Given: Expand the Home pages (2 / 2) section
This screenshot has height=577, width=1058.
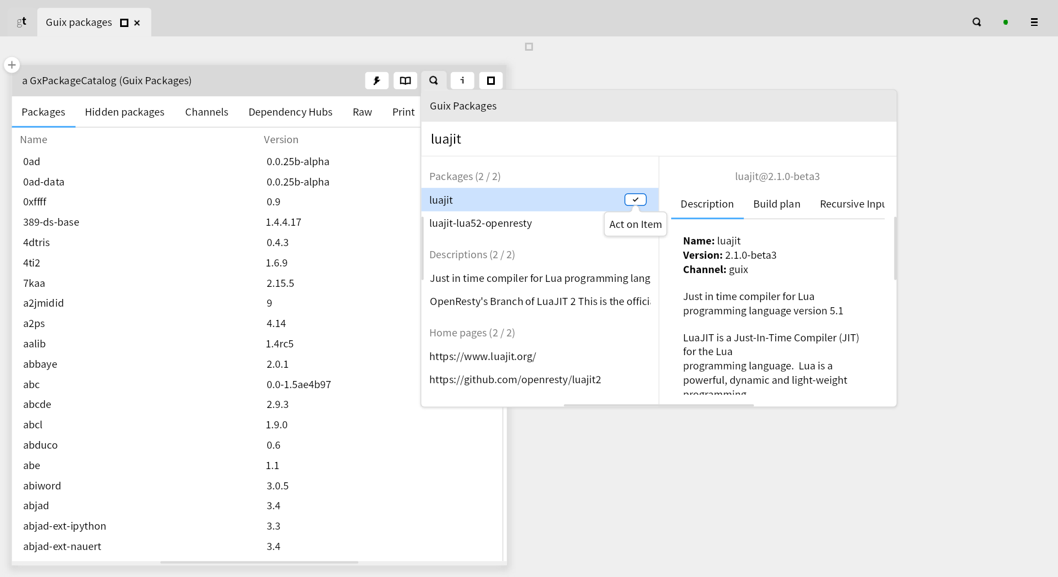Looking at the screenshot, I should (x=472, y=333).
